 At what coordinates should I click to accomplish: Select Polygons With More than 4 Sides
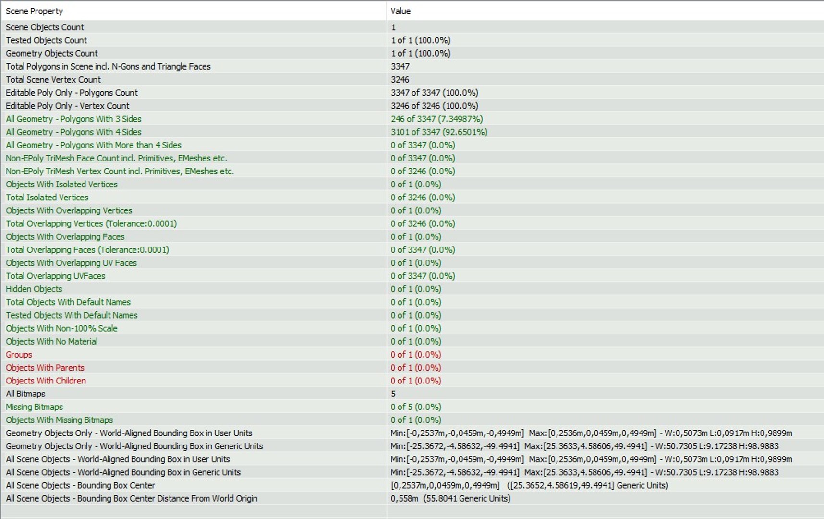tap(412, 145)
